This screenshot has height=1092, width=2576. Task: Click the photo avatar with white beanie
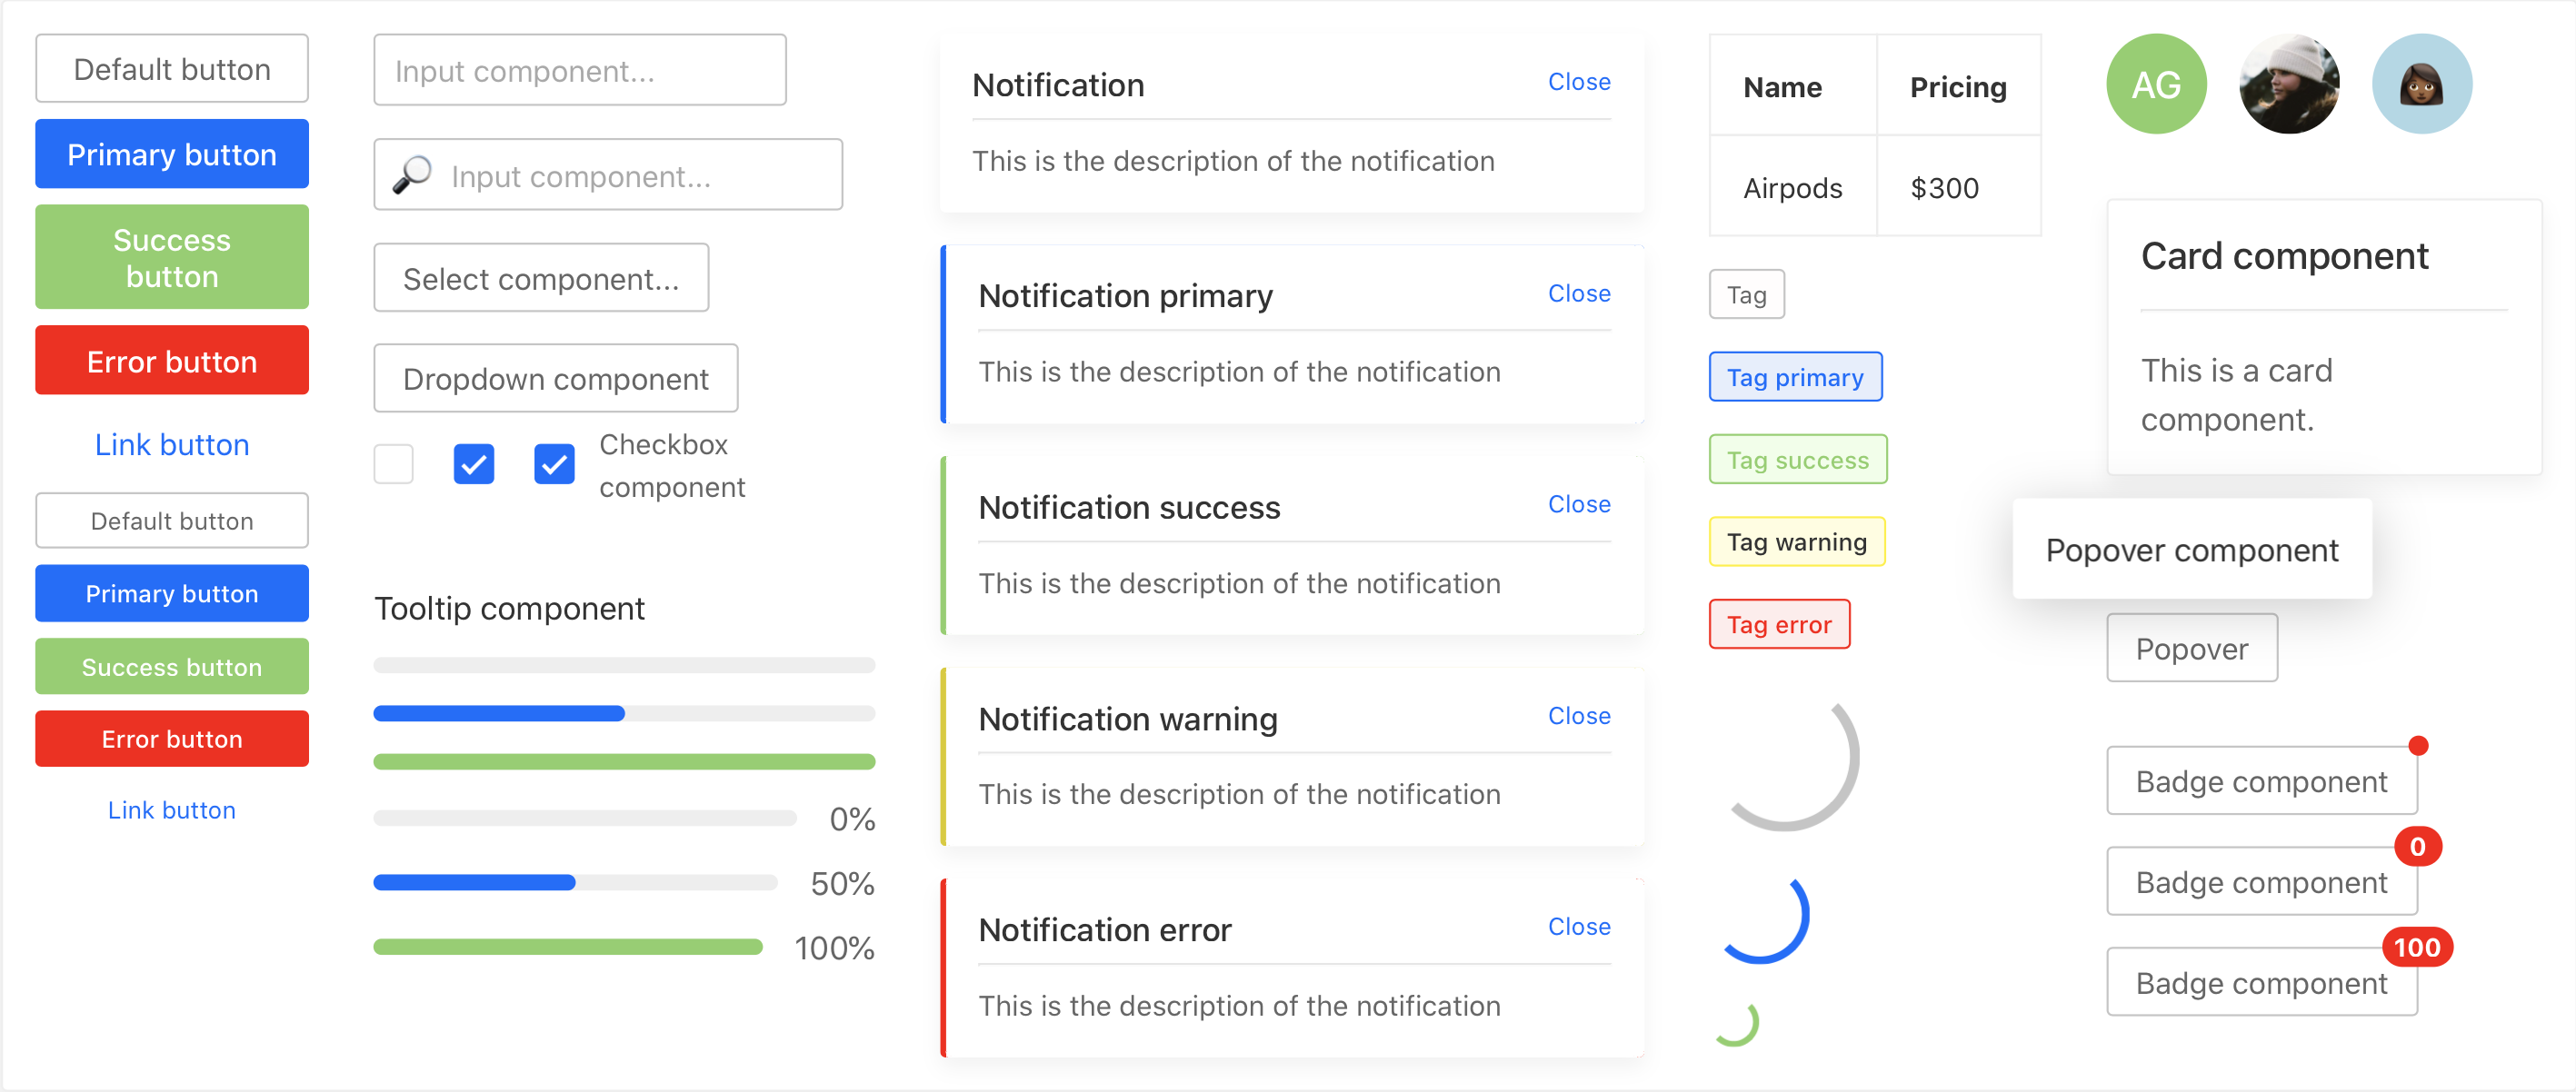[2288, 84]
